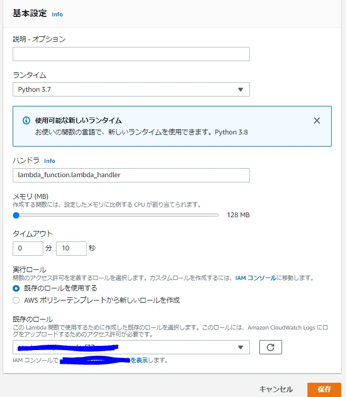346x397 pixels.
Task: Click the lambda_function.lambda_handler handler field
Action: coord(131,175)
